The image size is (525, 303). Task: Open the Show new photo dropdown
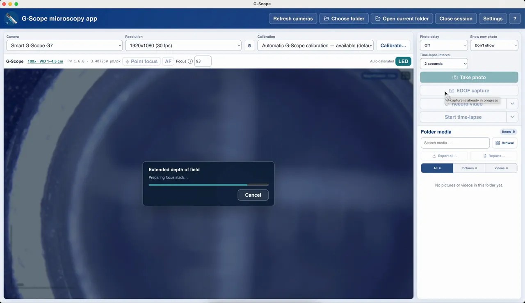pyautogui.click(x=494, y=46)
